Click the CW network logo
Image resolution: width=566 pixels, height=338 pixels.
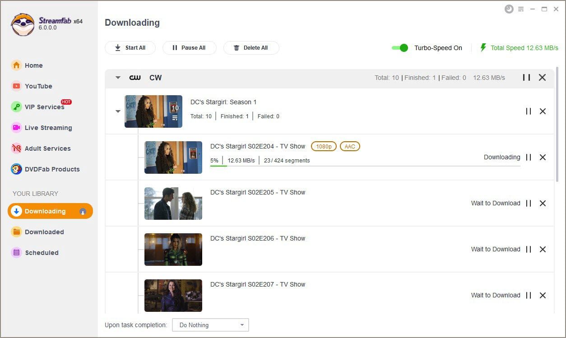135,78
